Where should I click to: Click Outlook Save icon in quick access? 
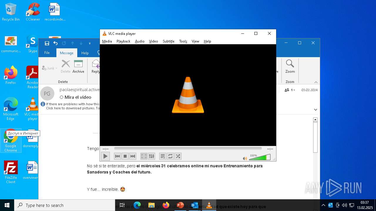47,43
